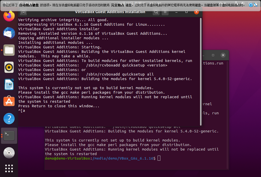Show Applications grid in the dock
Viewport: 261px width, 177px height.
[9, 168]
